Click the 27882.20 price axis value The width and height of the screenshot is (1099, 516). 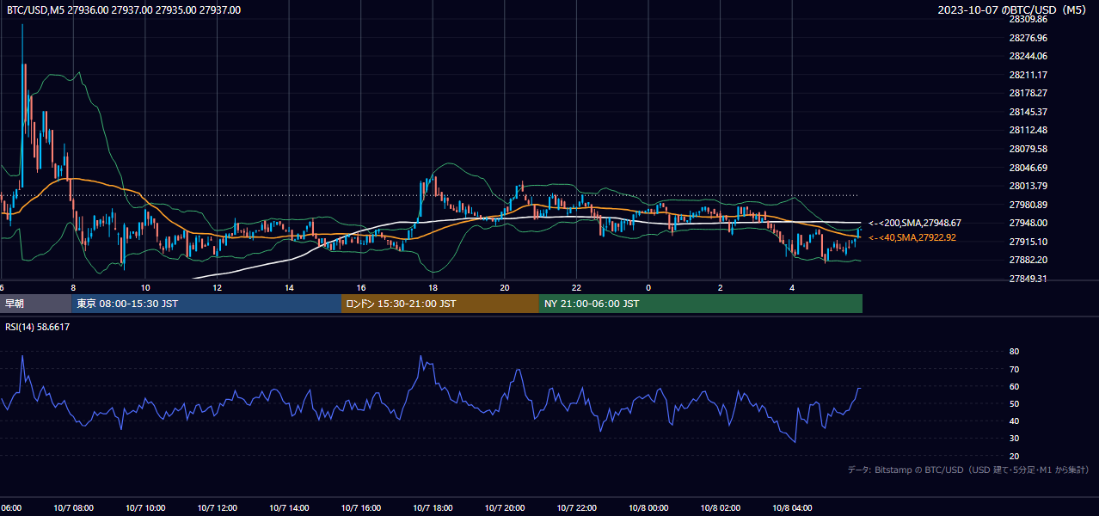(x=1028, y=260)
